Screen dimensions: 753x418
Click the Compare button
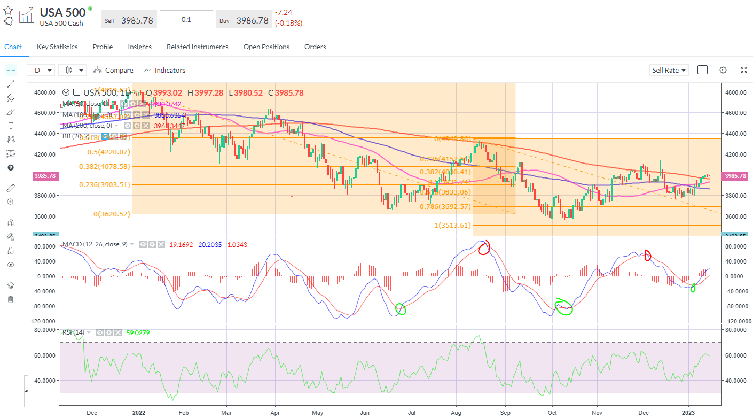114,70
